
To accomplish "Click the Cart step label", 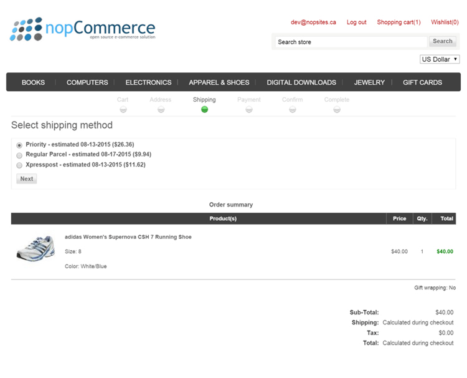I will pyautogui.click(x=123, y=100).
